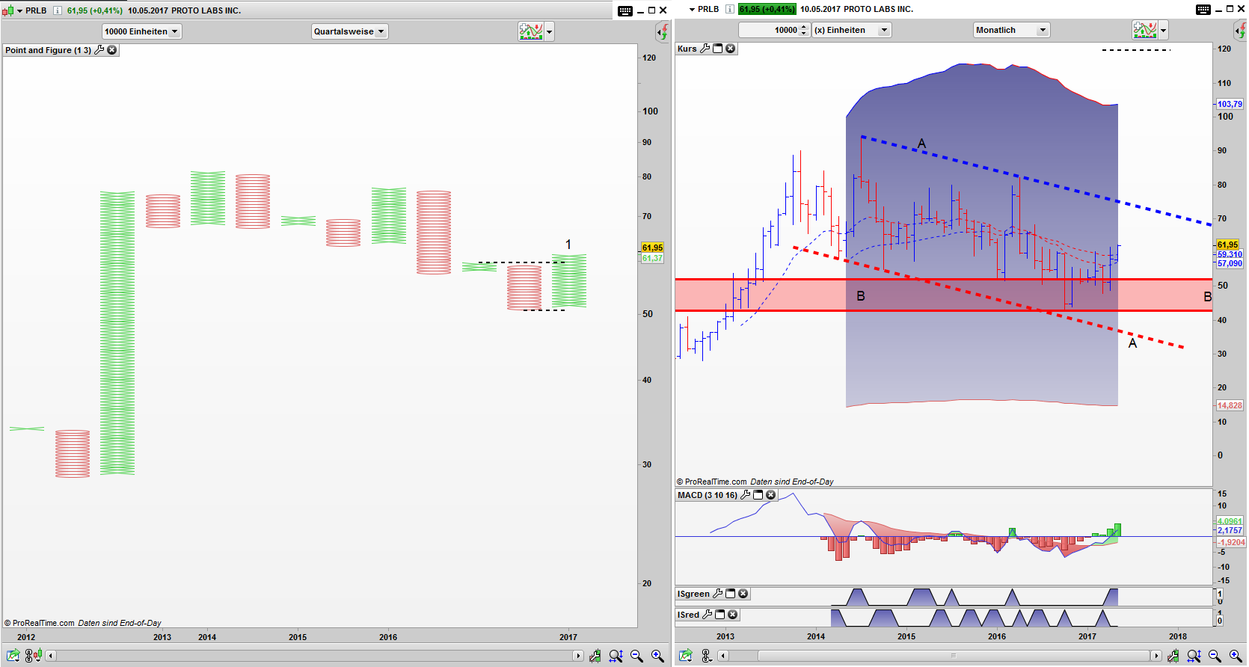Image resolution: width=1249 pixels, height=667 pixels.
Task: Toggle maximize for ISgreen panel
Action: coord(731,594)
